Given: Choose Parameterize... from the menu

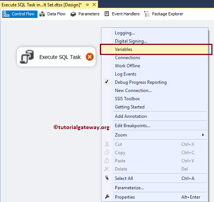Looking at the screenshot, I should pyautogui.click(x=155, y=187).
